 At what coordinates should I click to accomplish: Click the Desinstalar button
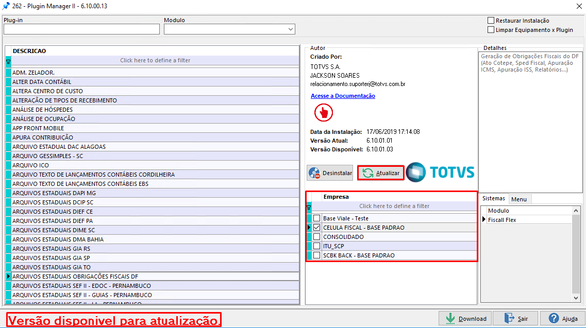[x=330, y=173]
